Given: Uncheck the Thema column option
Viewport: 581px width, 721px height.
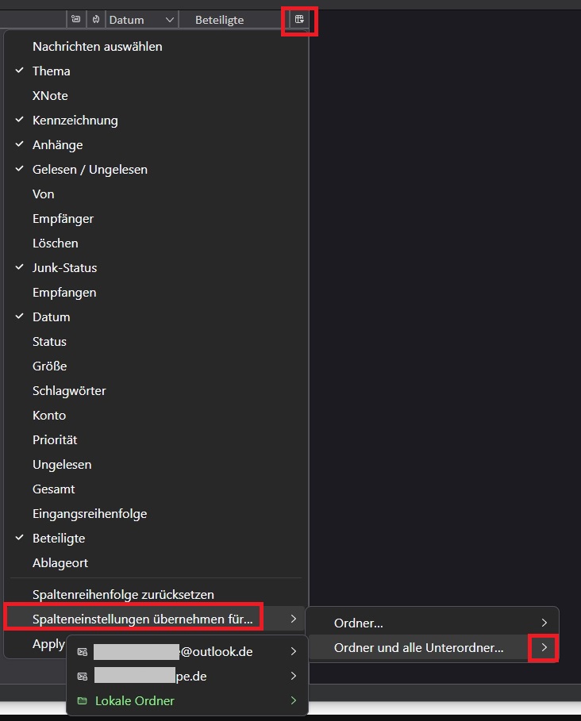Looking at the screenshot, I should click(x=52, y=71).
